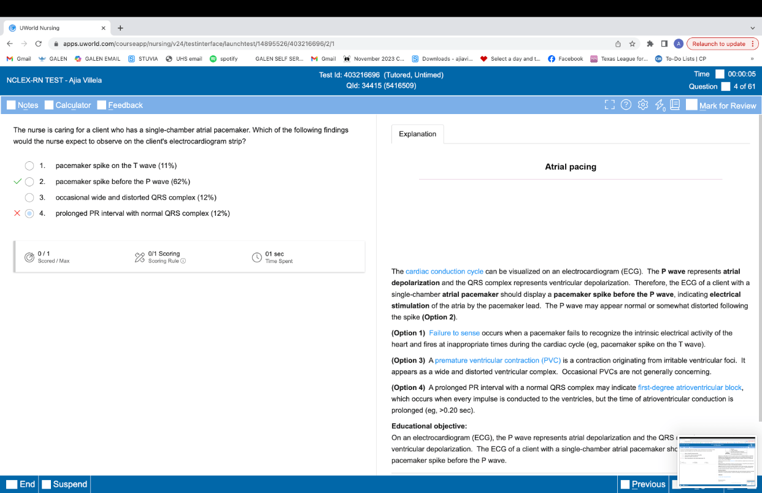The height and width of the screenshot is (493, 762).
Task: Tick the Mark for Review checkbox
Action: [691, 105]
